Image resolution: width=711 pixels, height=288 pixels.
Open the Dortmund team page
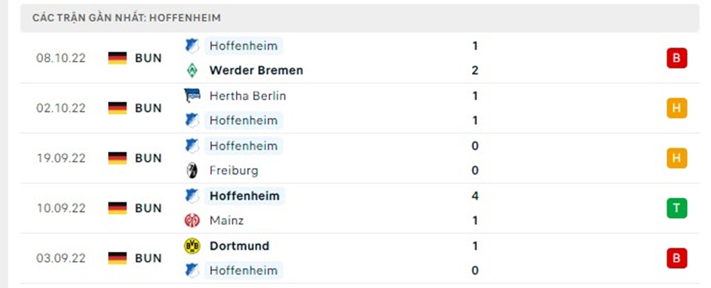(x=240, y=246)
